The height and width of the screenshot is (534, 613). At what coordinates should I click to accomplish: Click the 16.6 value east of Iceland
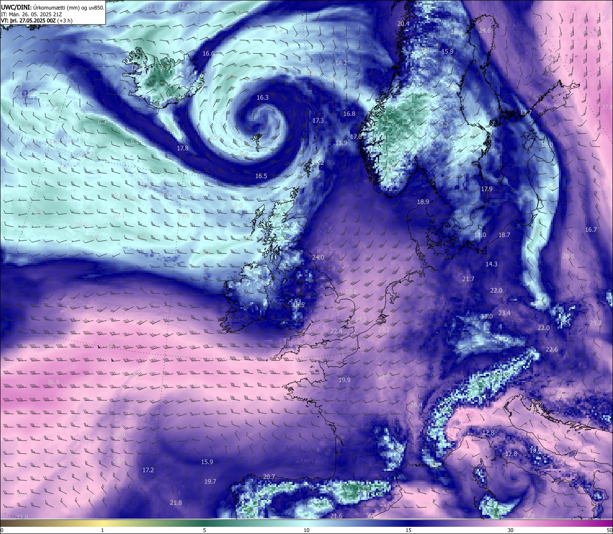click(208, 53)
